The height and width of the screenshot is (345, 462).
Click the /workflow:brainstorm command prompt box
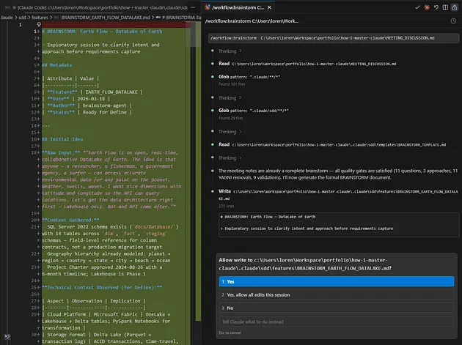pyautogui.click(x=333, y=38)
